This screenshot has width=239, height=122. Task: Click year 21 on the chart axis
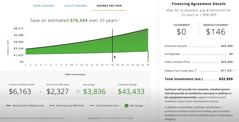(128, 65)
